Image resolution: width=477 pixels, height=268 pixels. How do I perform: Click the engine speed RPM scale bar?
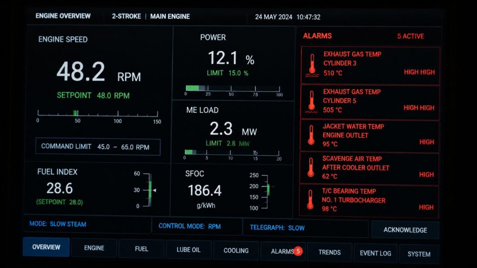tap(98, 113)
